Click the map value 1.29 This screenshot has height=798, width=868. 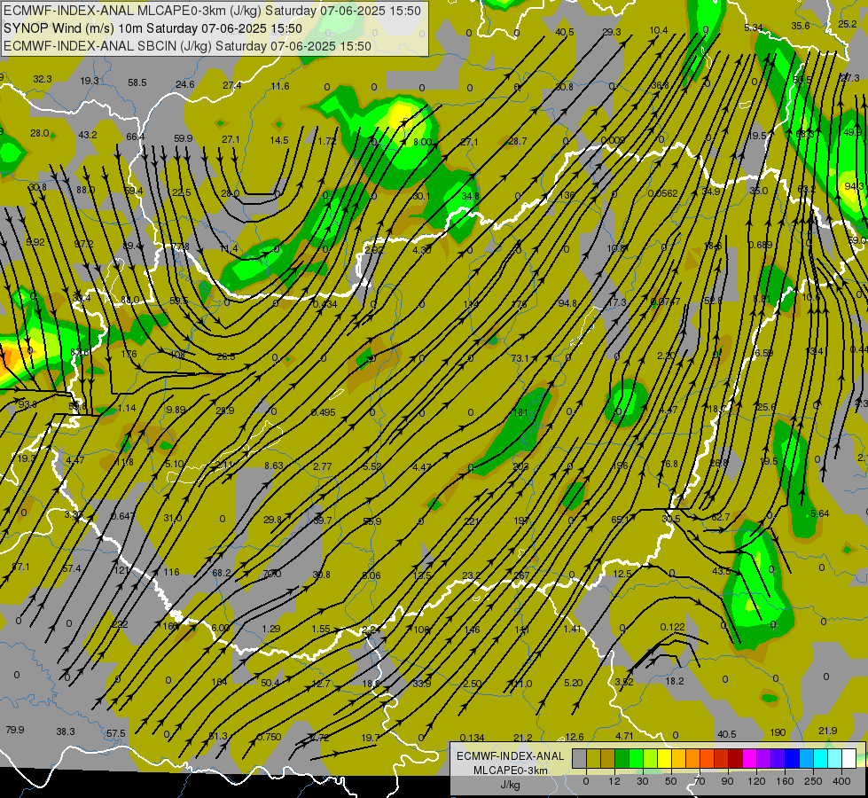(x=270, y=629)
